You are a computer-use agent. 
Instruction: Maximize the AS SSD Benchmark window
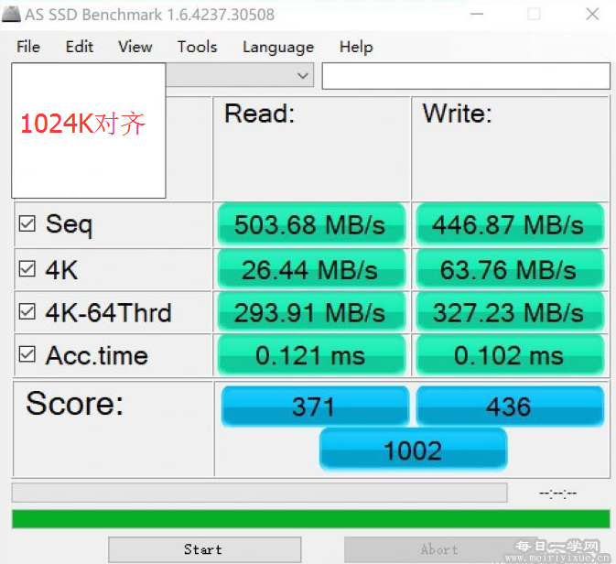534,14
